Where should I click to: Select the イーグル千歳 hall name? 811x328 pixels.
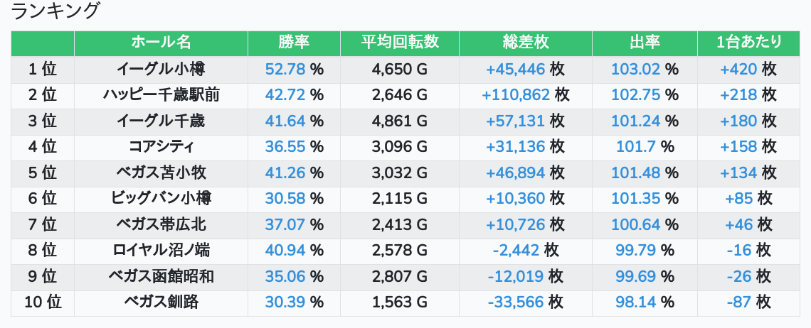(x=161, y=121)
